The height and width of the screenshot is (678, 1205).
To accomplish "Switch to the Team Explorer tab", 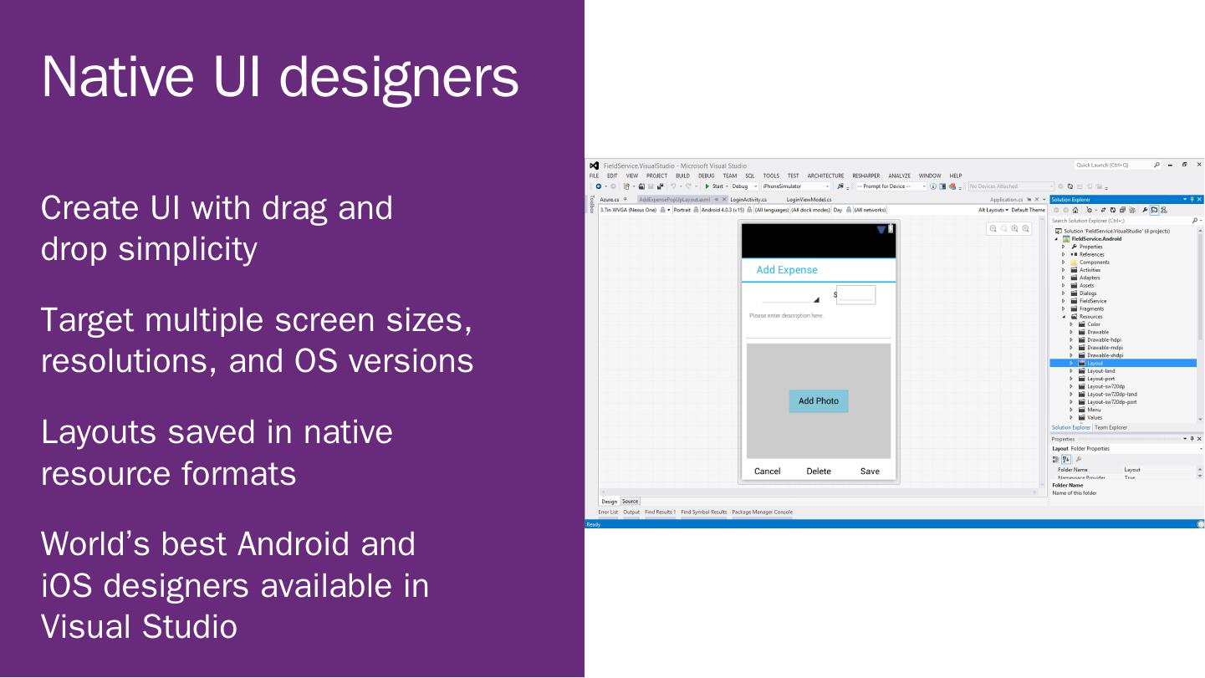I will (1111, 427).
